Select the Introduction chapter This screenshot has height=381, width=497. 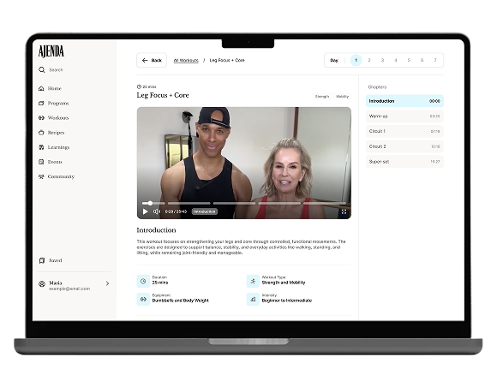click(404, 101)
